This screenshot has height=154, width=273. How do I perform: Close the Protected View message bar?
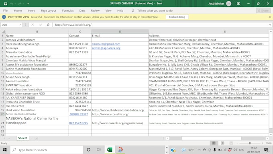pyautogui.click(x=270, y=17)
